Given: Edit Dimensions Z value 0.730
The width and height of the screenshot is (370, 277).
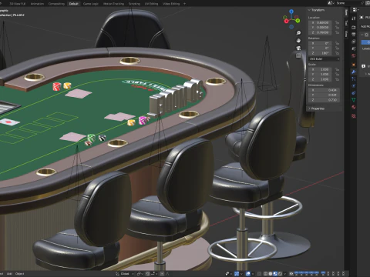Looking at the screenshot, I should tap(325, 100).
